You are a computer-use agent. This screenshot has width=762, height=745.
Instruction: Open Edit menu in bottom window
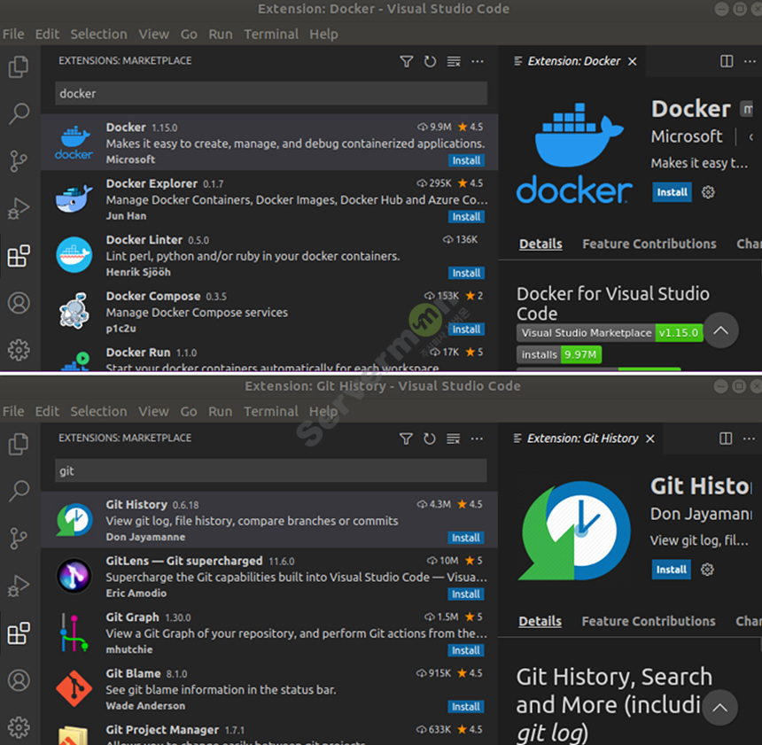click(x=47, y=412)
